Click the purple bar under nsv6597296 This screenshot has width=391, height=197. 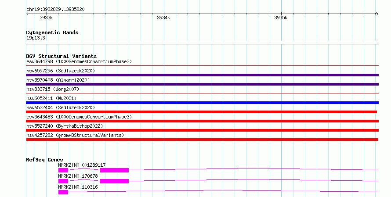coord(202,75)
